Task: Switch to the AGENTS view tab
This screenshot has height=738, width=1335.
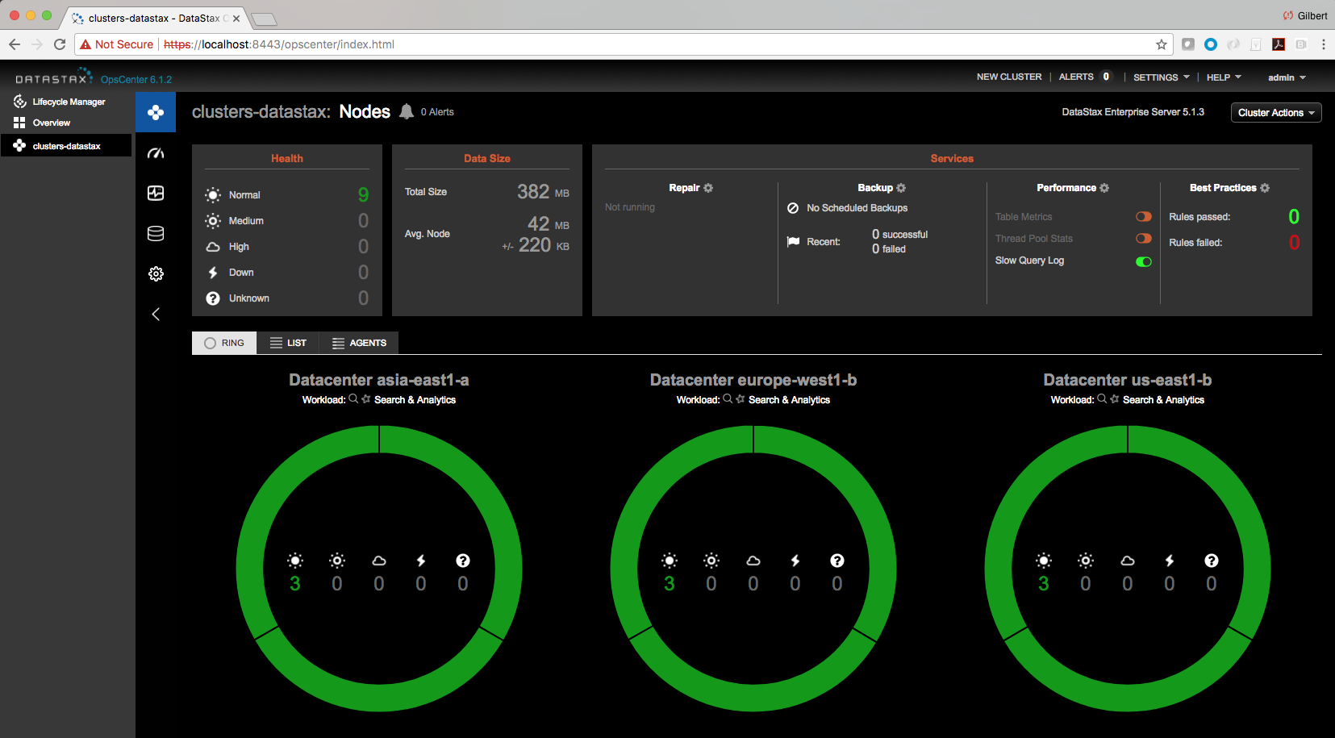Action: click(x=359, y=343)
